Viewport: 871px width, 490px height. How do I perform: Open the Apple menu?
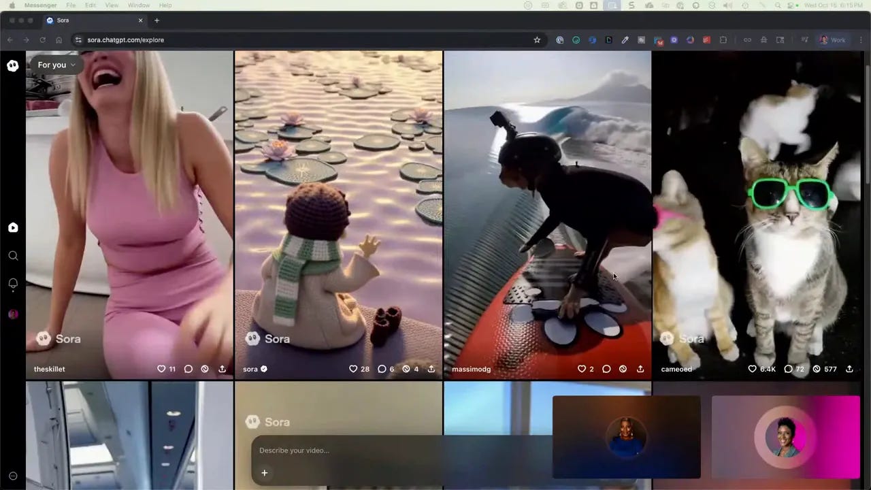[11, 5]
